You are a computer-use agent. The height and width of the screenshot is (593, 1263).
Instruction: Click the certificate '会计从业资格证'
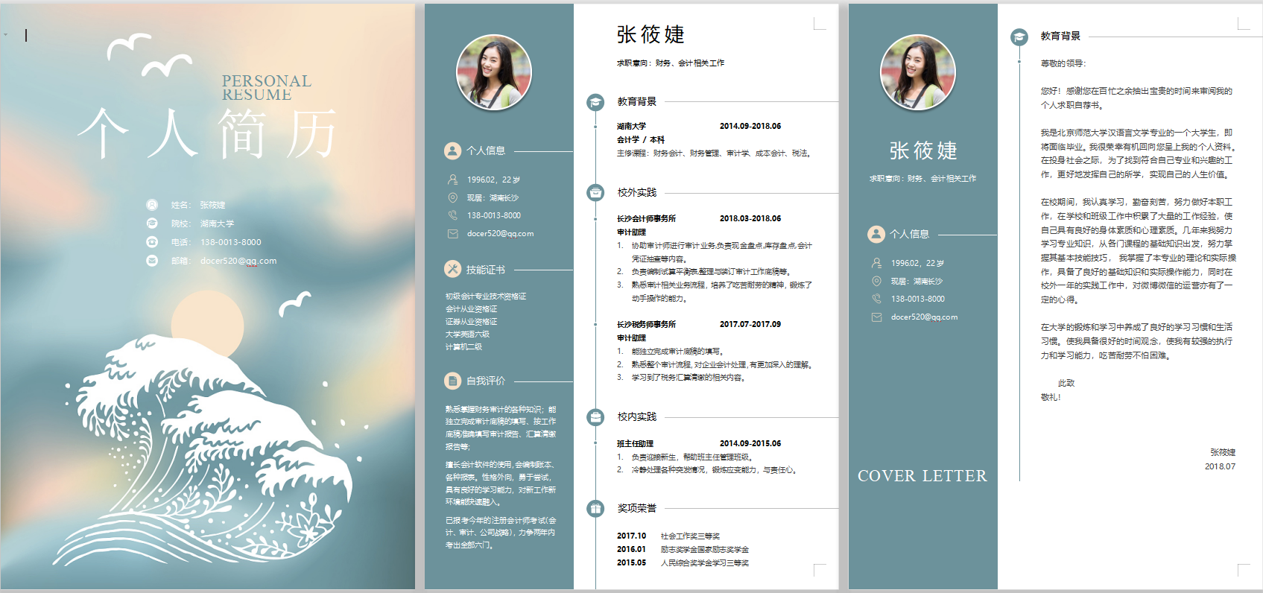(472, 309)
